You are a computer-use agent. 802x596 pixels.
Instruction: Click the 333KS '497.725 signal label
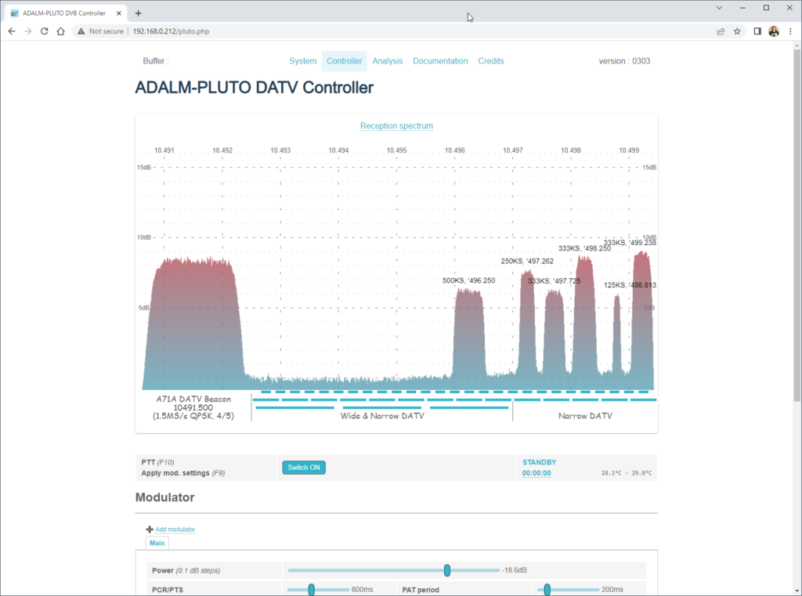coord(554,281)
